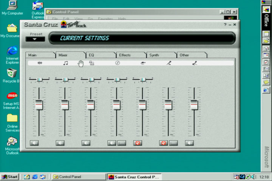Unmute the line-in plug channel
272x181 pixels.
(138, 143)
